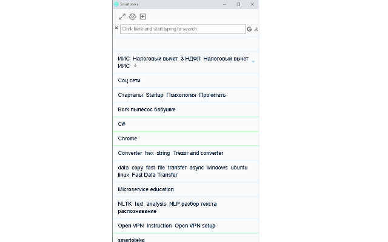Click the Google search G icon
Image resolution: width=388 pixels, height=242 pixels.
(249, 29)
